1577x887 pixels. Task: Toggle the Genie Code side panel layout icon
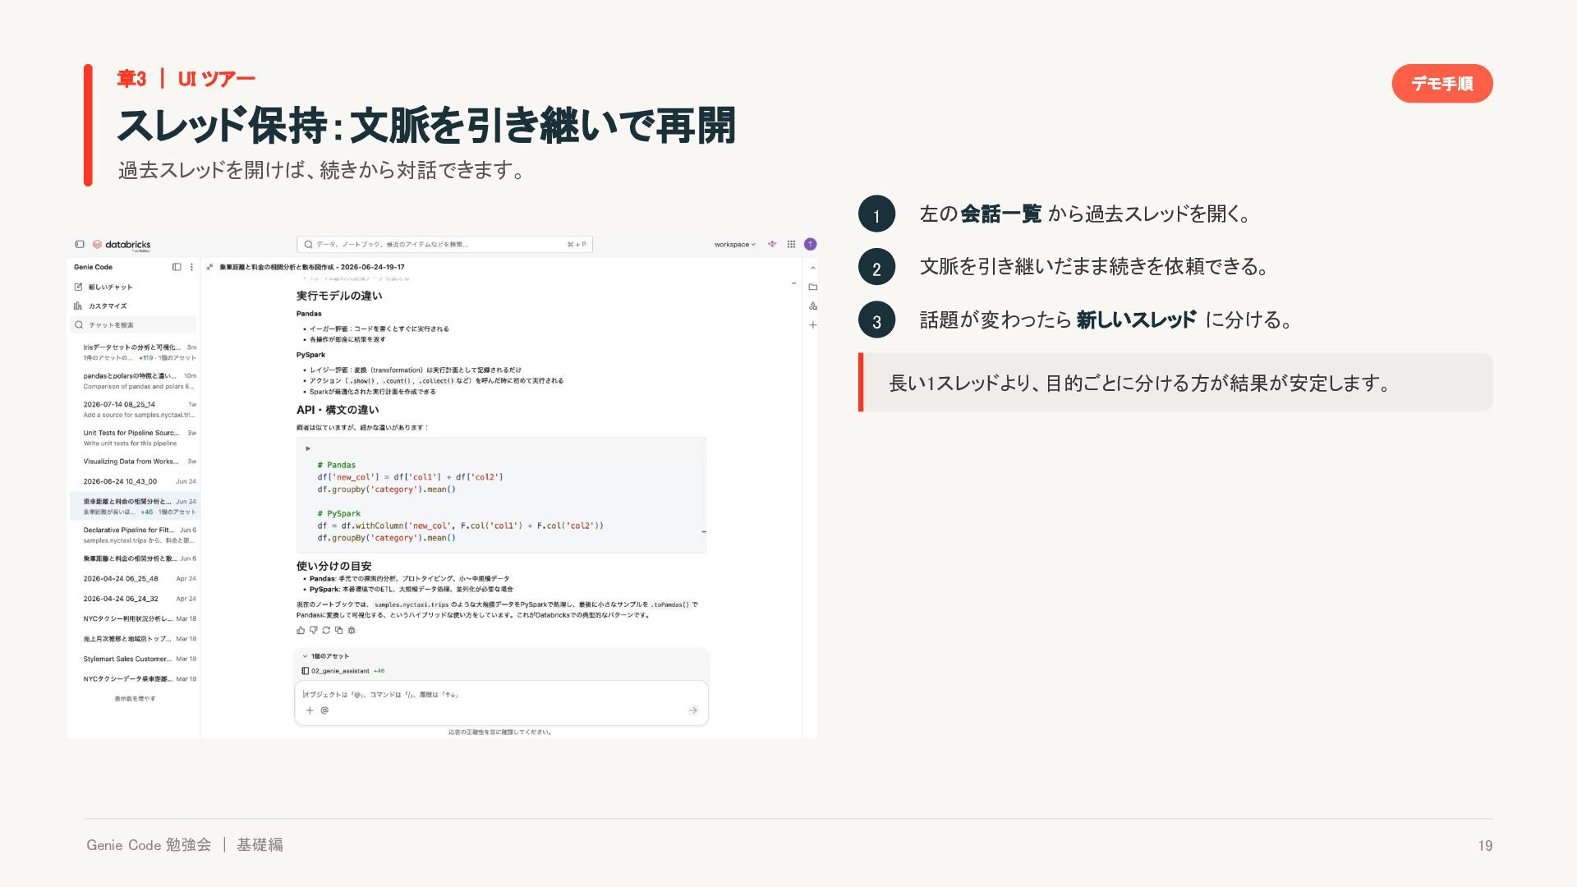click(177, 267)
